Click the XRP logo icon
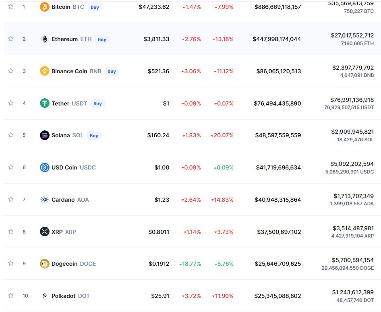This screenshot has width=381, height=312. [x=45, y=231]
